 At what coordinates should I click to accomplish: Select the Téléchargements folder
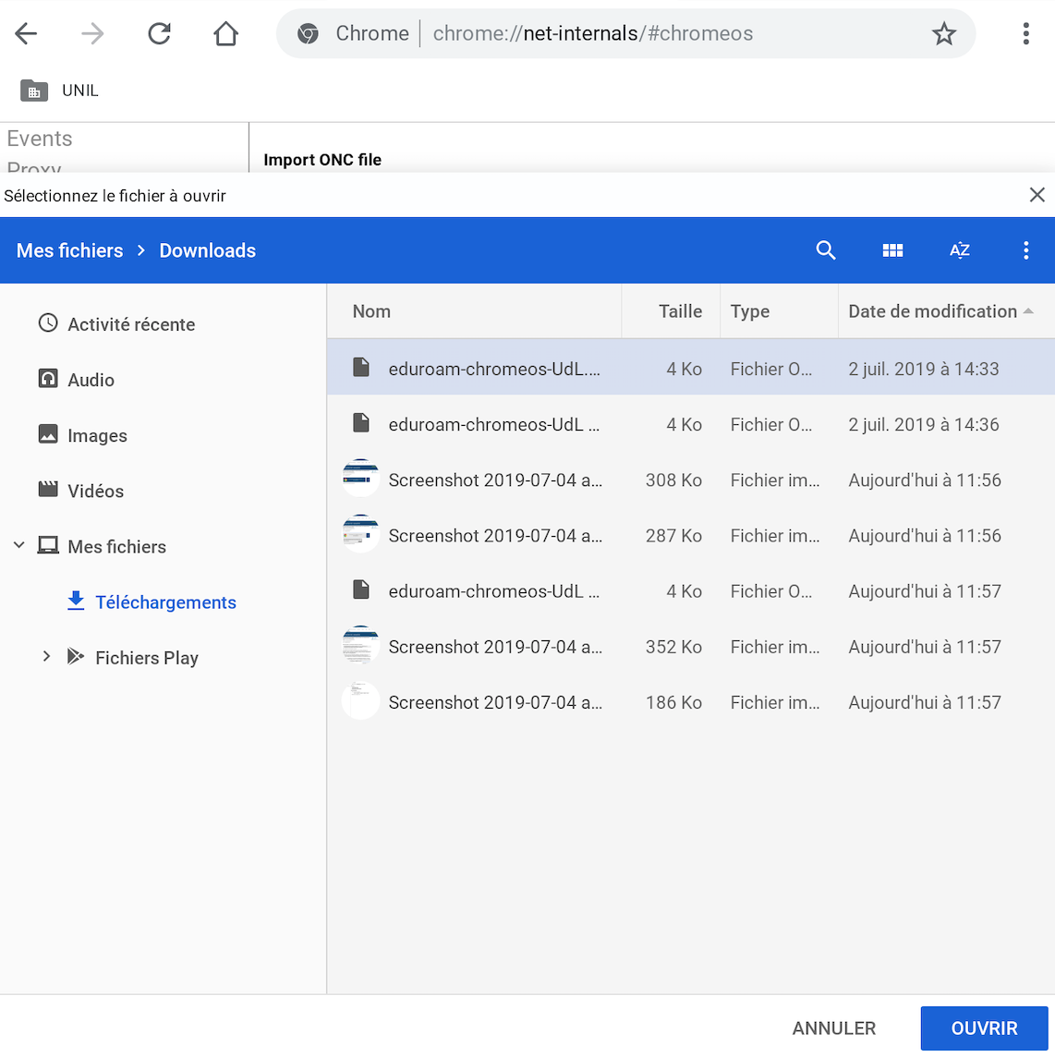pyautogui.click(x=165, y=602)
